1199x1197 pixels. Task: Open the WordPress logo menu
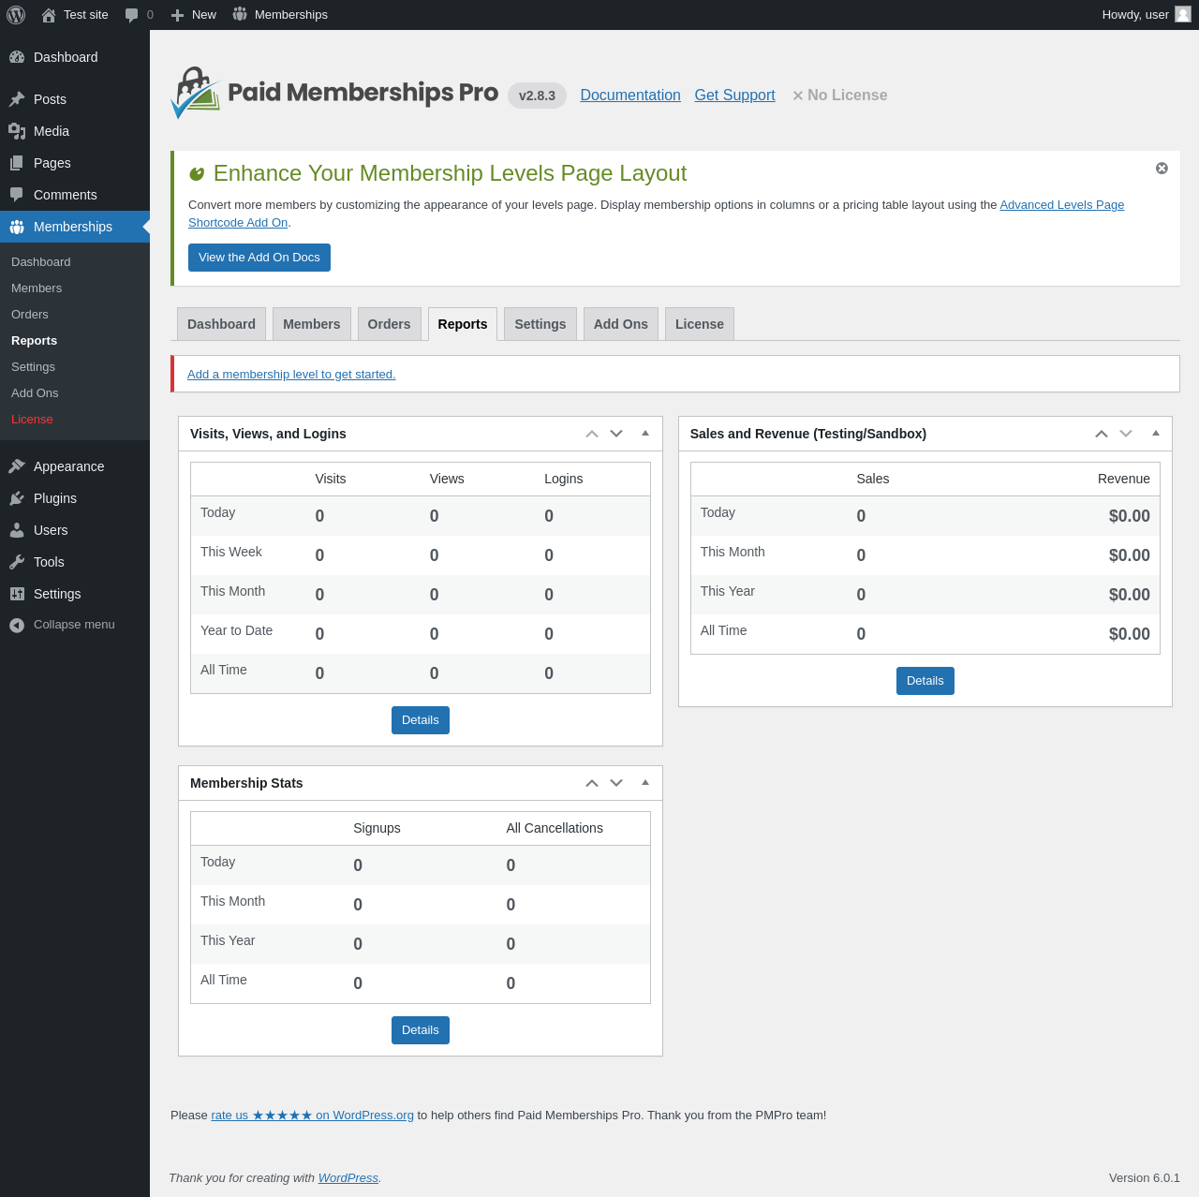click(16, 15)
